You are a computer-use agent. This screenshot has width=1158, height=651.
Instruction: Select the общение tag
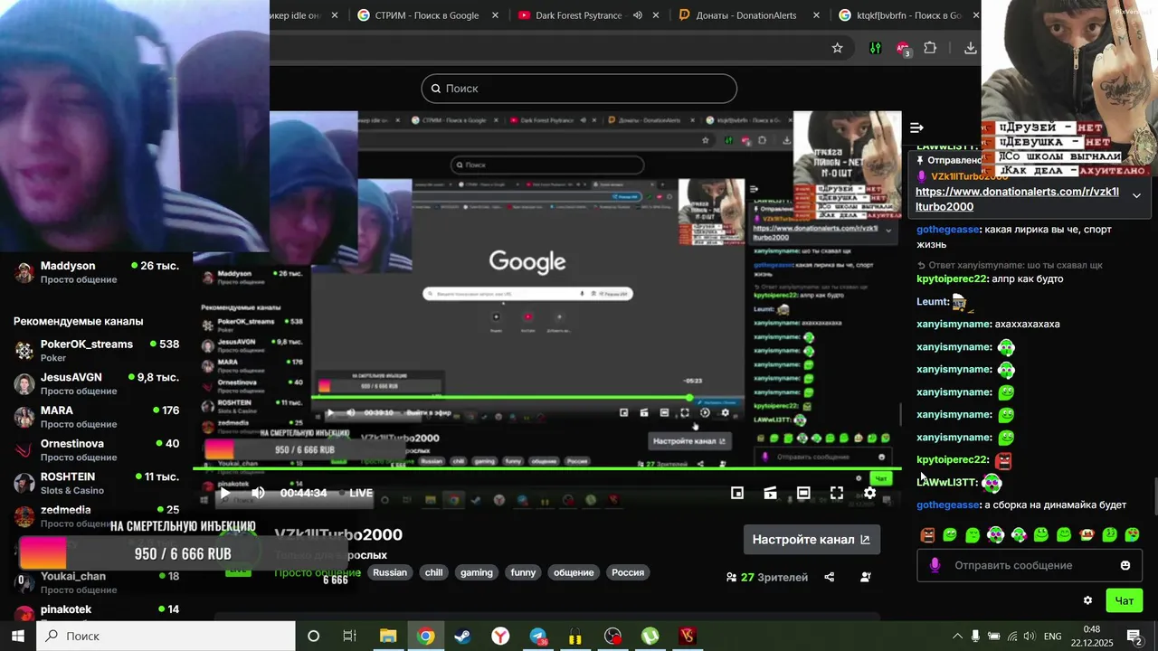pyautogui.click(x=574, y=572)
